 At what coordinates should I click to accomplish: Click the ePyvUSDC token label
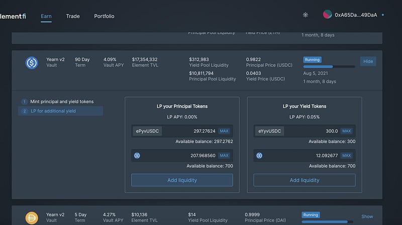click(147, 131)
